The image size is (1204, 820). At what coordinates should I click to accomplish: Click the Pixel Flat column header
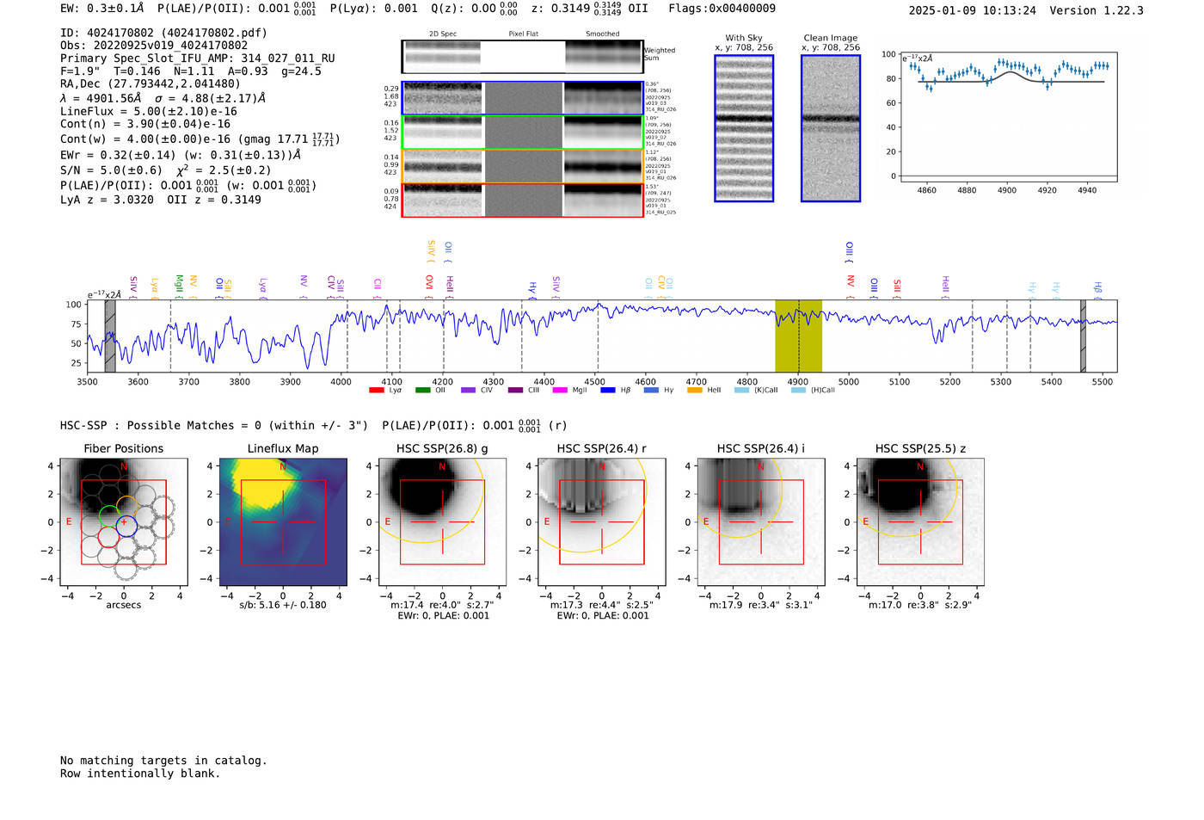click(524, 34)
